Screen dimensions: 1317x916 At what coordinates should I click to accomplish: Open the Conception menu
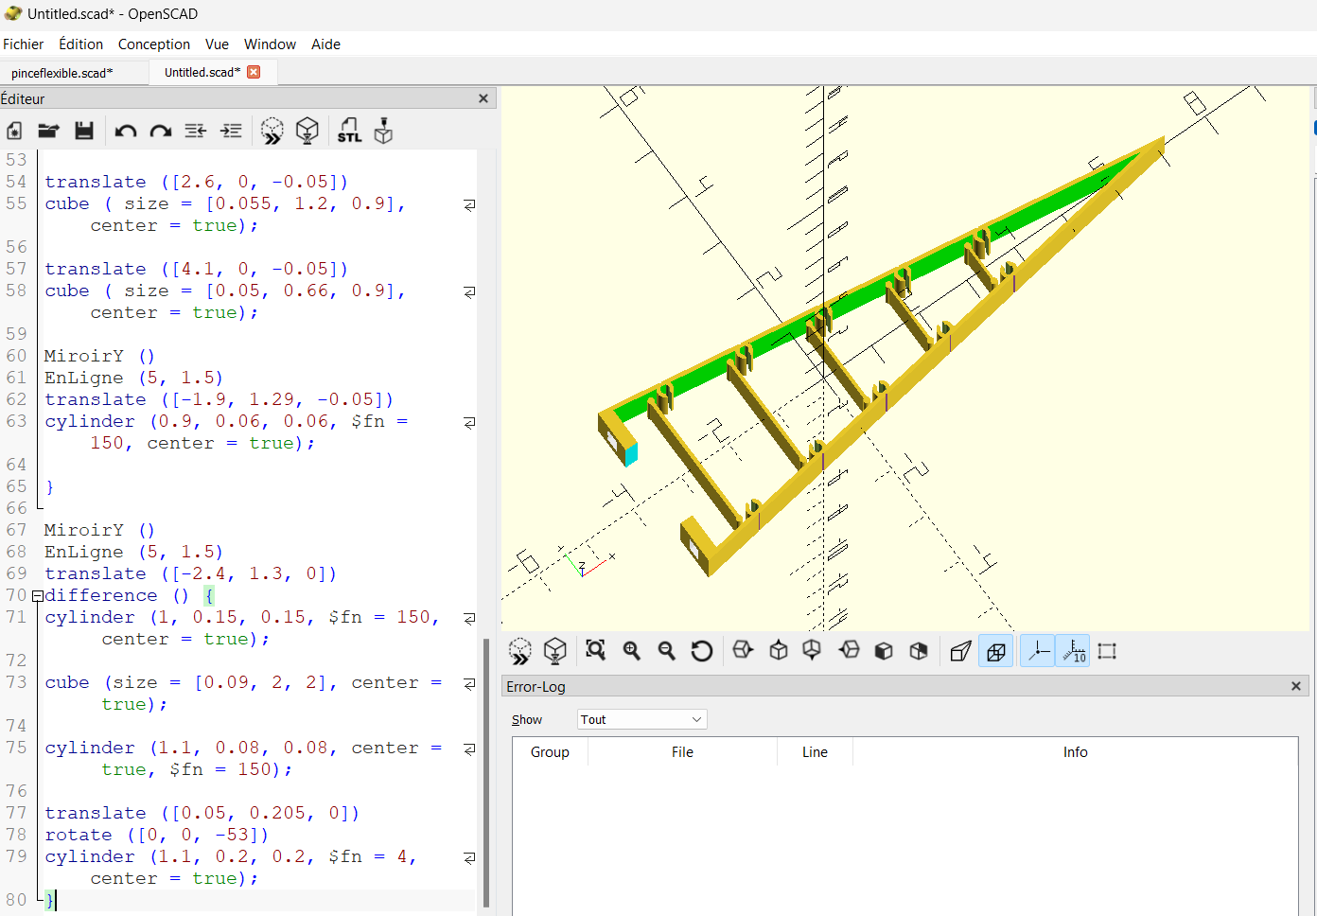154,44
